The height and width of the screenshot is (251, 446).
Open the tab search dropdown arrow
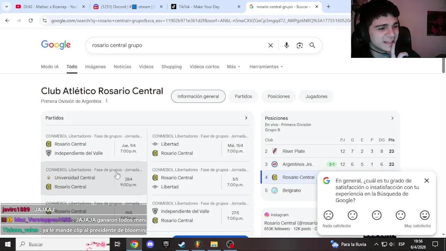coord(6,6)
